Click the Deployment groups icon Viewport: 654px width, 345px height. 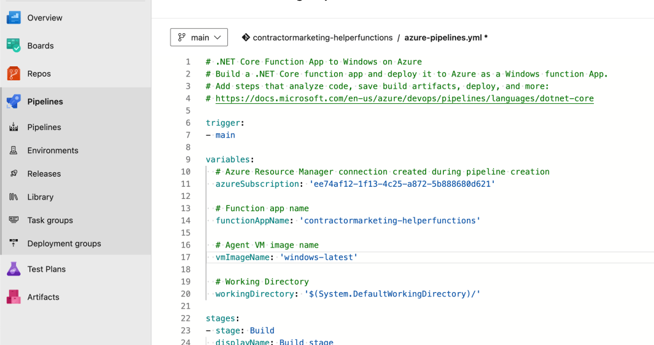(x=14, y=244)
